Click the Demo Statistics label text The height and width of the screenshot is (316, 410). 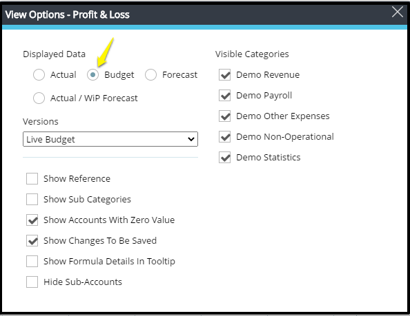[269, 158]
